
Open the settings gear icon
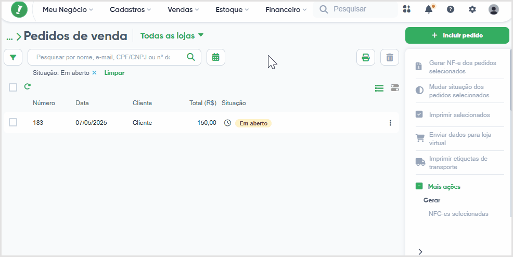pyautogui.click(x=472, y=9)
